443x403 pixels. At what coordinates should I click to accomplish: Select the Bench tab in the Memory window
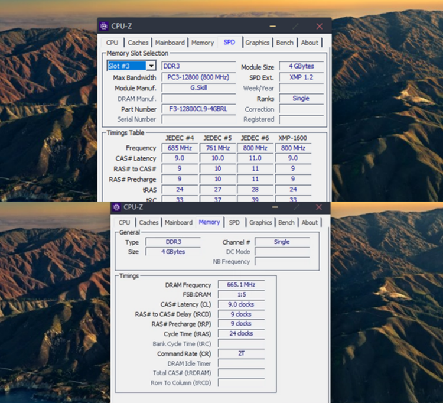click(286, 223)
